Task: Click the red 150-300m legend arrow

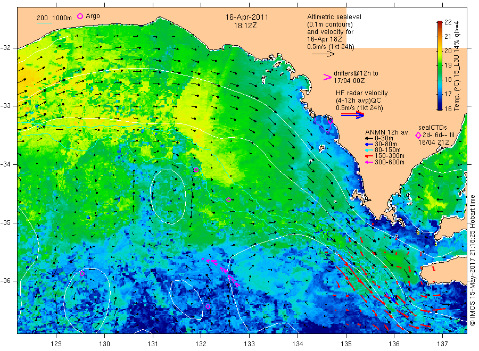Action: click(x=369, y=156)
